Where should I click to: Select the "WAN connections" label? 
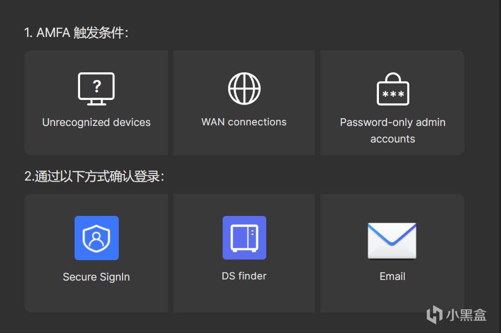click(244, 122)
